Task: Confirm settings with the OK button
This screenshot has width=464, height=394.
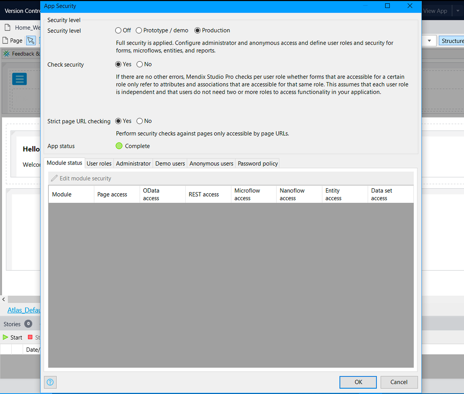Action: click(358, 382)
